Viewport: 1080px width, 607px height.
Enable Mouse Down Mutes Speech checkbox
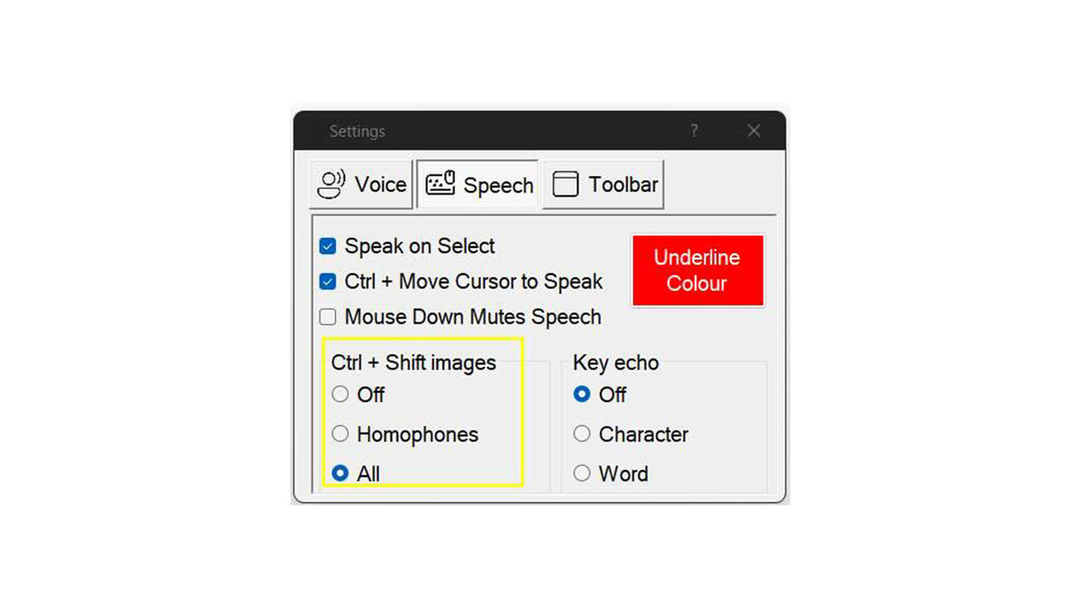(327, 317)
